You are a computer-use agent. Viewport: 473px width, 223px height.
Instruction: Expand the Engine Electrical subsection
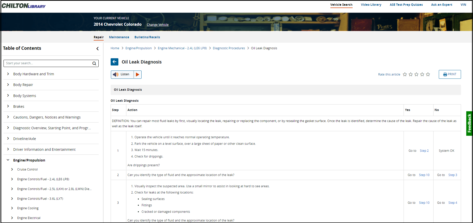[x=12, y=218]
